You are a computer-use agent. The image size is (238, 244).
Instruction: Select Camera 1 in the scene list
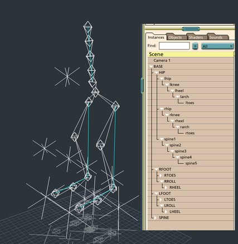(162, 61)
